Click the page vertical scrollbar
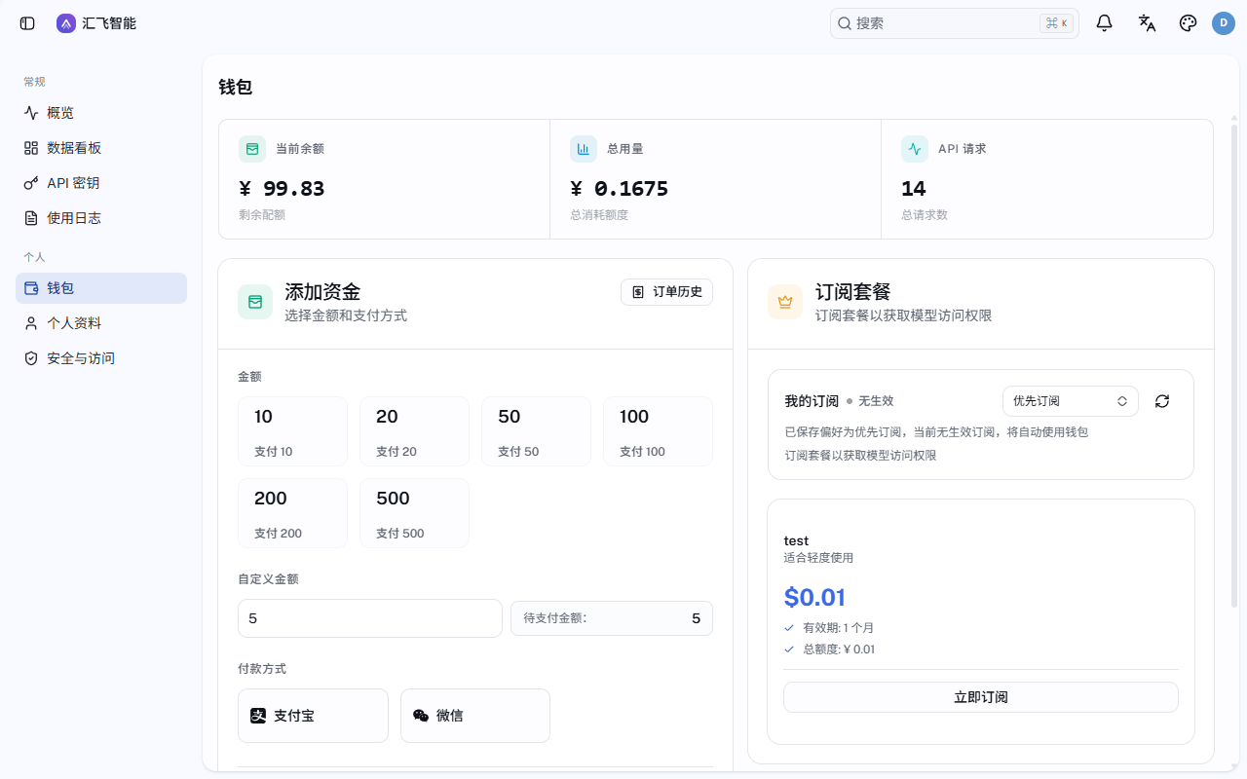The image size is (1247, 779). coord(1234,365)
